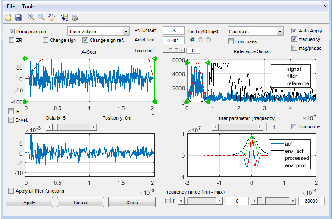Click the Data ix slider left arrow
332x219 pixels.
pyautogui.click(x=49, y=127)
